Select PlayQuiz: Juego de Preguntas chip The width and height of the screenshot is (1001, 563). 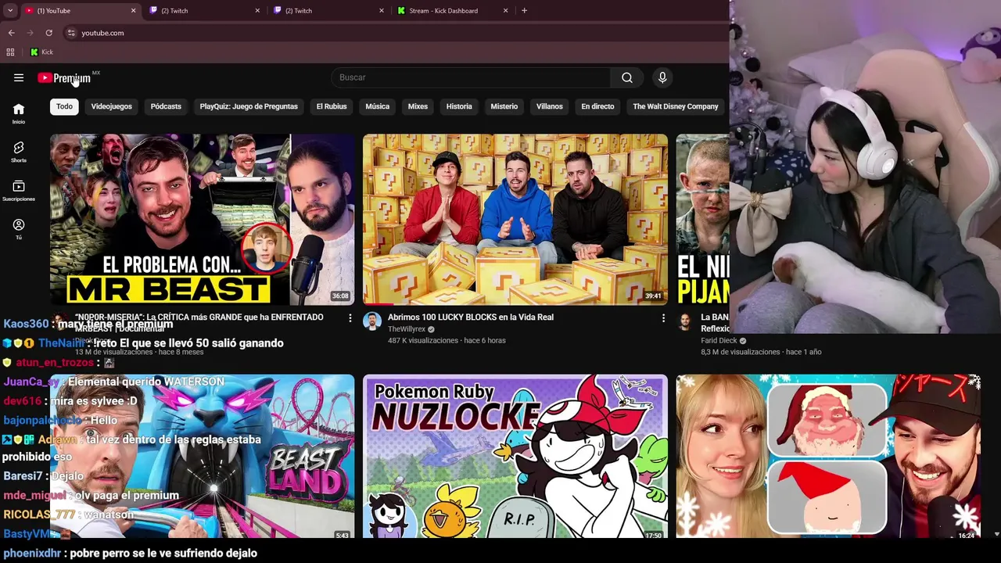point(249,106)
